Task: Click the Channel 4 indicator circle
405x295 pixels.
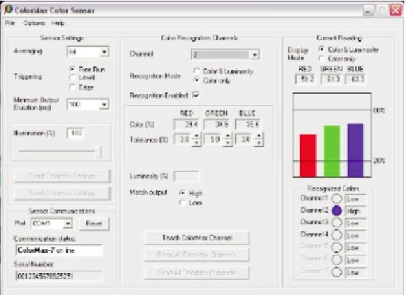Action: 336,235
